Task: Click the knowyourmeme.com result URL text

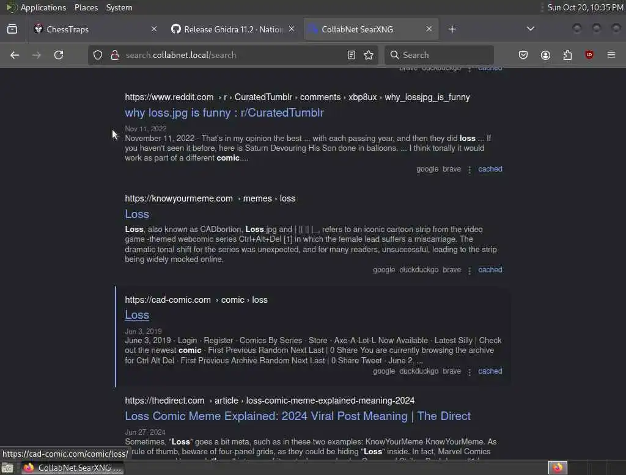Action: 210,198
